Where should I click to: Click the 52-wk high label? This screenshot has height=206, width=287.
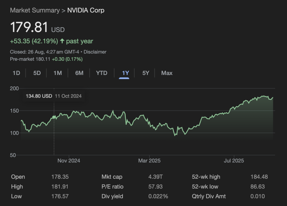206,177
